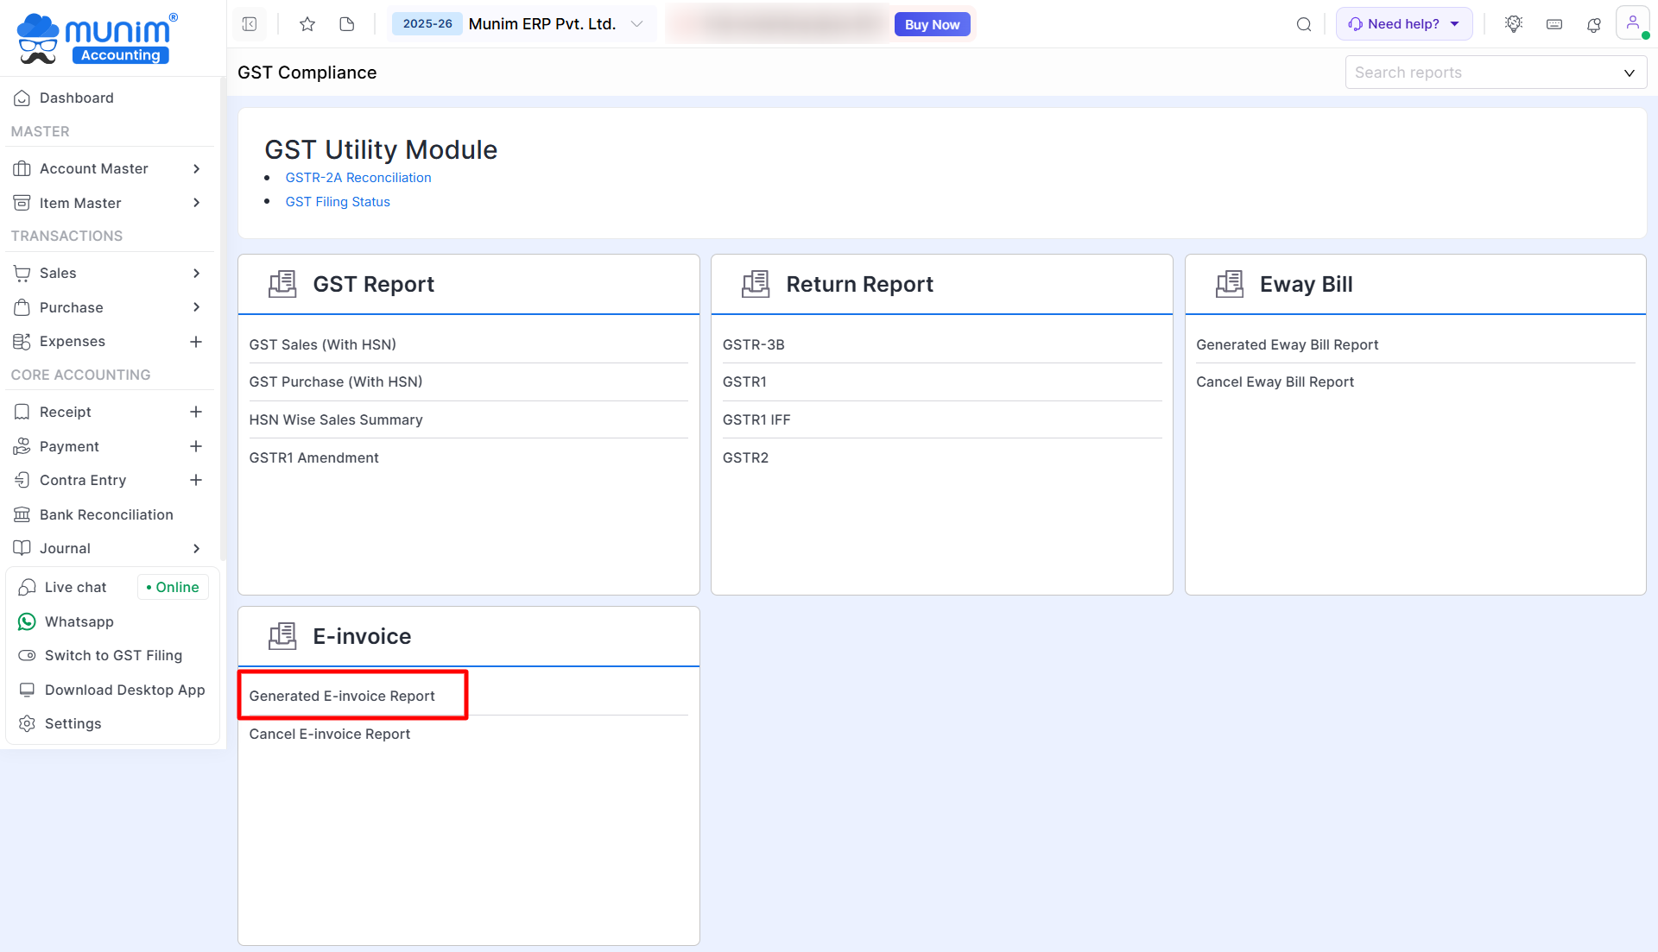Expand the Account Master submenu

click(x=196, y=168)
